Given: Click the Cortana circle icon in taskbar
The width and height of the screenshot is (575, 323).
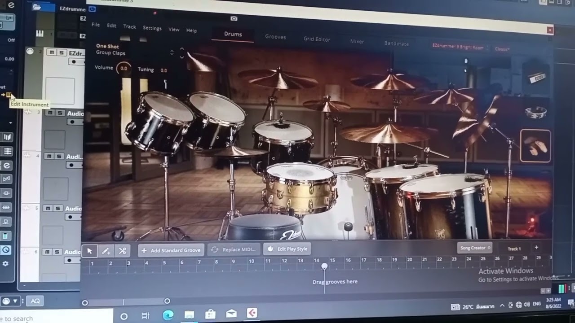Looking at the screenshot, I should 124,316.
